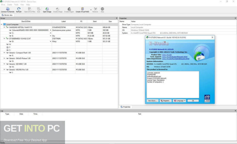Open the dropdown arrow on the D: row
The height and width of the screenshot is (144, 237).
(x=51, y=41)
